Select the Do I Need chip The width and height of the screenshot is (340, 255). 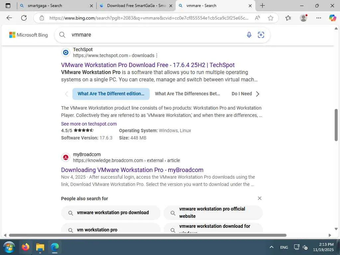(242, 94)
